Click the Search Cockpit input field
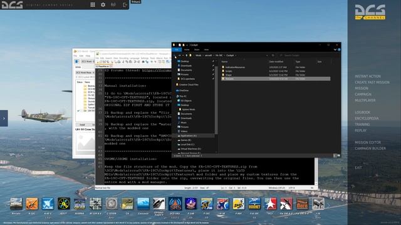Viewport: 401px width, 225px height. tap(308, 56)
